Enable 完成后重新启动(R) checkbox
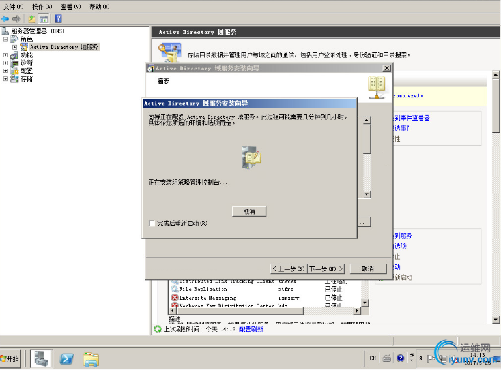This screenshot has height=370, width=501. [x=151, y=223]
